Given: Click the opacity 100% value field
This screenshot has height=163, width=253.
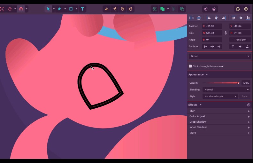Looking at the screenshot, I should (246, 83).
